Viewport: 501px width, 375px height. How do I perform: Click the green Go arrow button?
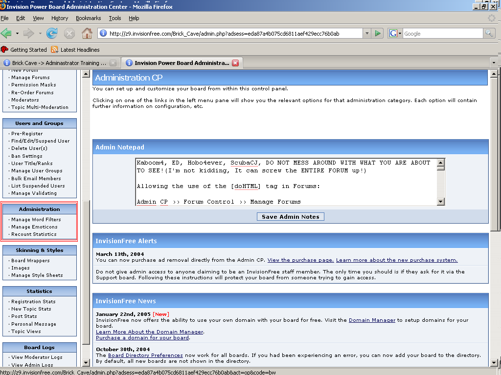[378, 33]
